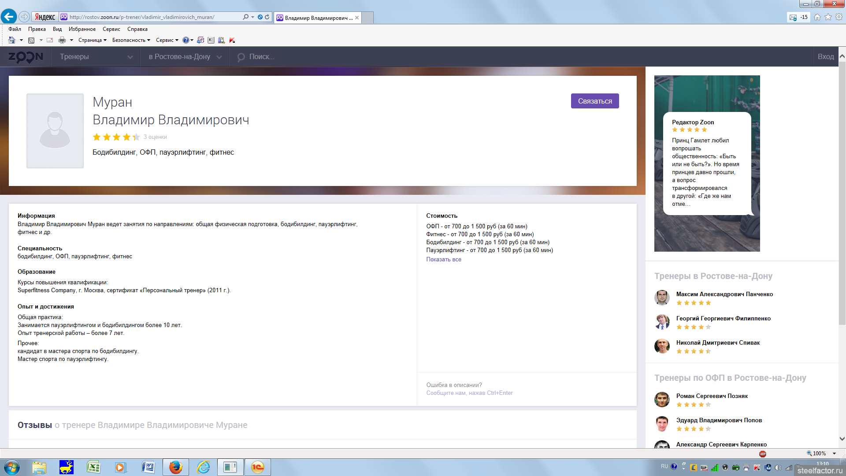This screenshot has height=476, width=846.
Task: Click the new tab button
Action: click(x=367, y=18)
